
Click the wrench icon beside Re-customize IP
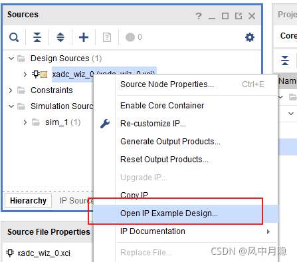(x=105, y=124)
